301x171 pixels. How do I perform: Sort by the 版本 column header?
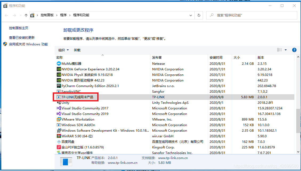click(275, 57)
